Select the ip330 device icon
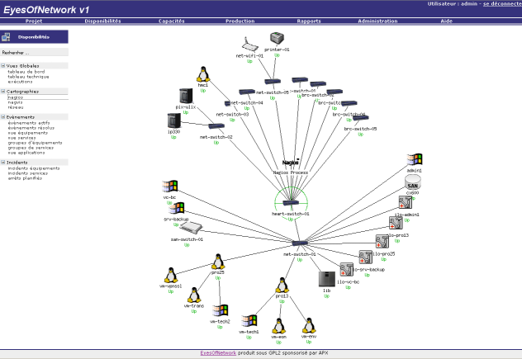Viewport: 522px width, 359px height. (x=173, y=120)
